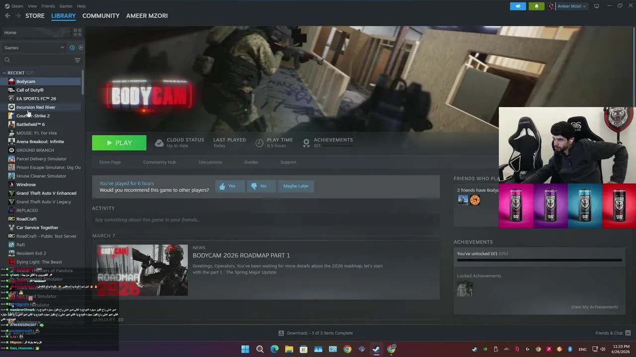The image size is (636, 357).
Task: Click the Cloud Status cloud icon
Action: pos(159,143)
